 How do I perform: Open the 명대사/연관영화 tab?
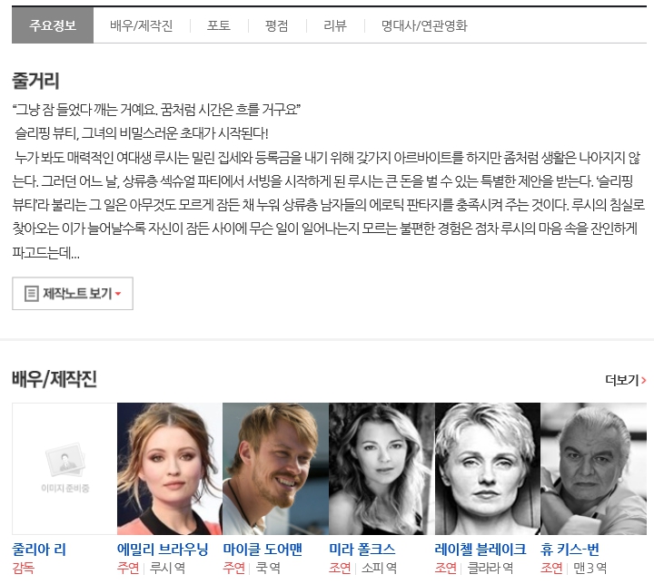[x=424, y=25]
